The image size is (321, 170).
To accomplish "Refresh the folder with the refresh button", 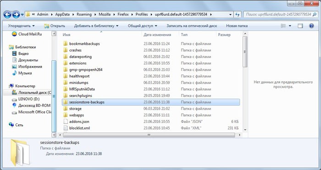I will click(x=238, y=15).
